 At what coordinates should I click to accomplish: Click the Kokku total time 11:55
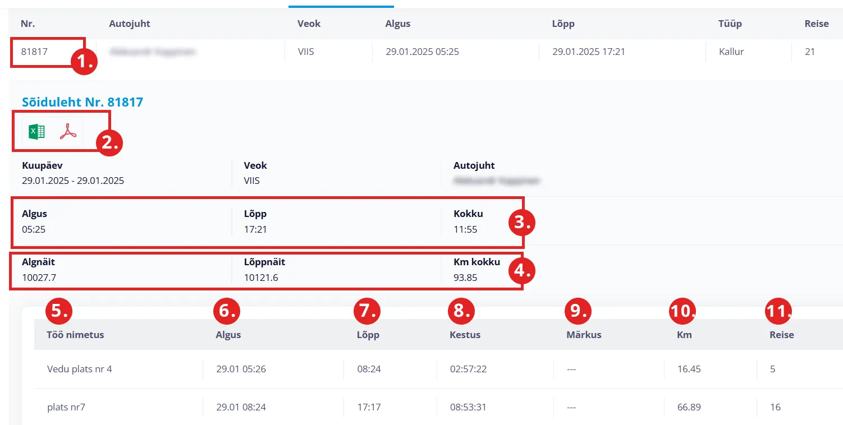pyautogui.click(x=465, y=229)
